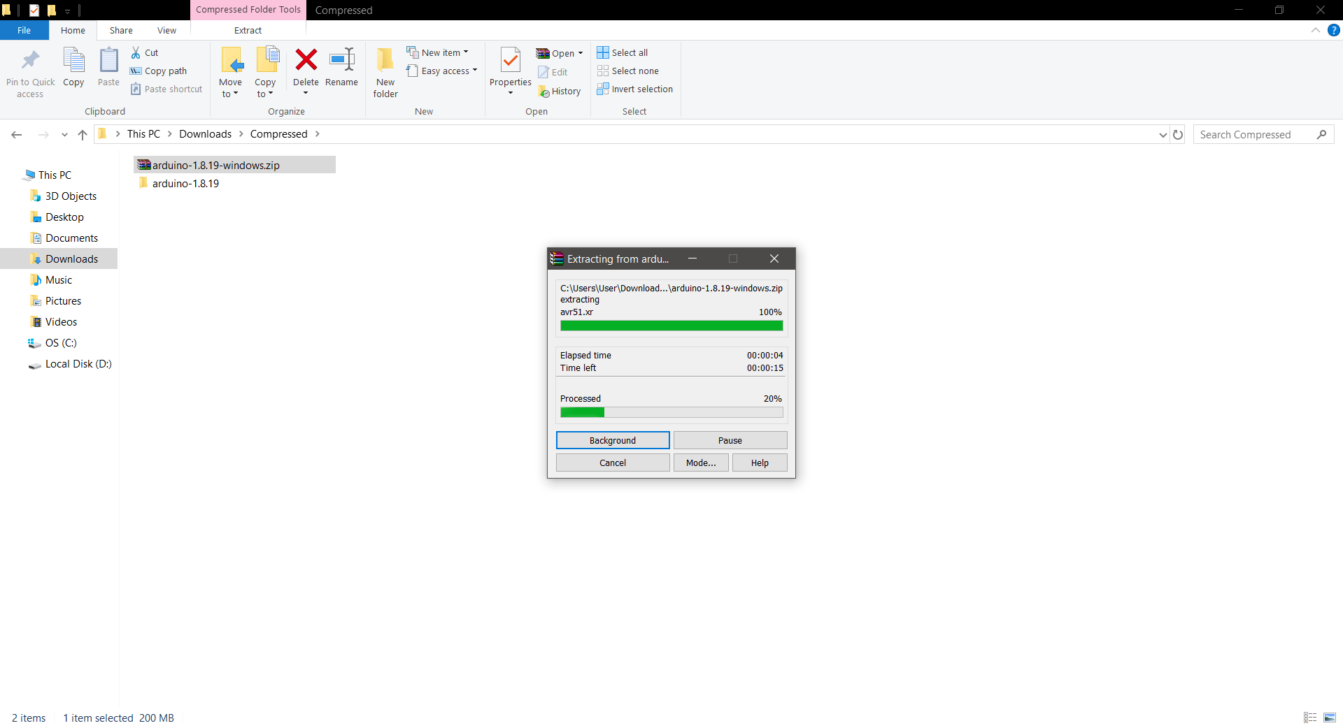Select the arduino-1.8.19 folder
This screenshot has height=728, width=1343.
coord(185,183)
